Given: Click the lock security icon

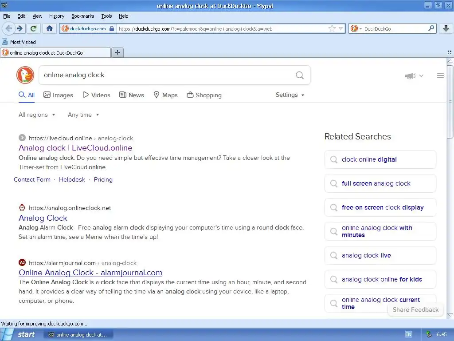Looking at the screenshot, I should pyautogui.click(x=111, y=28).
